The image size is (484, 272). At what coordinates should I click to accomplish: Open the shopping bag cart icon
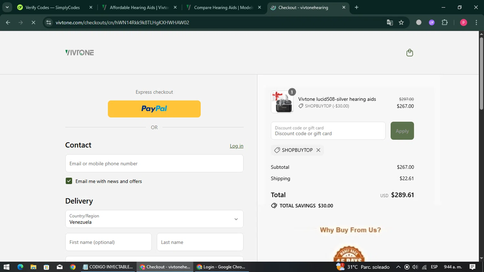(409, 53)
